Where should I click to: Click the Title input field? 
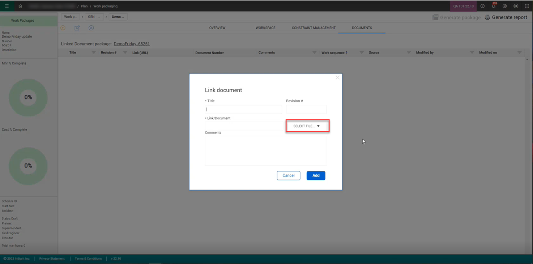243,109
